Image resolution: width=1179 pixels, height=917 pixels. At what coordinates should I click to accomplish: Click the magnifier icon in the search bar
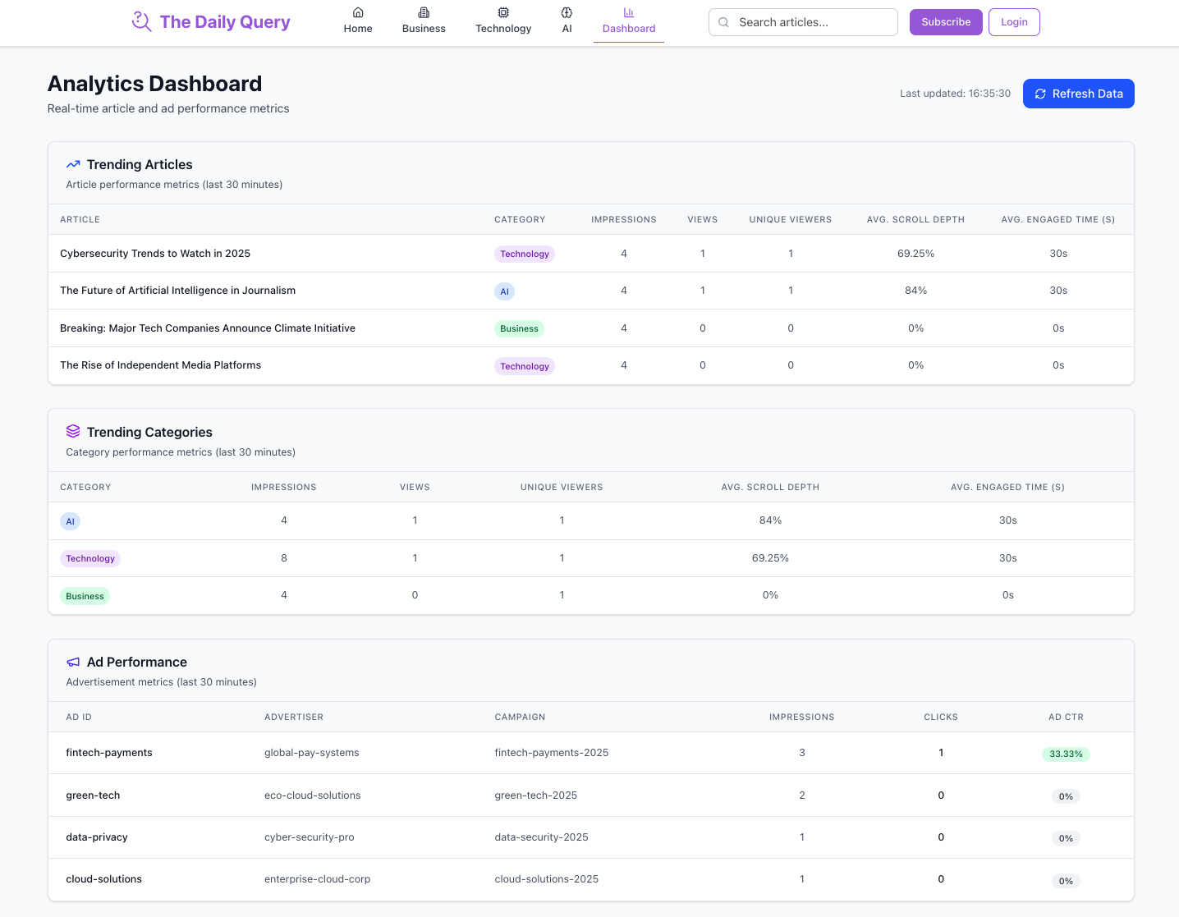point(723,22)
